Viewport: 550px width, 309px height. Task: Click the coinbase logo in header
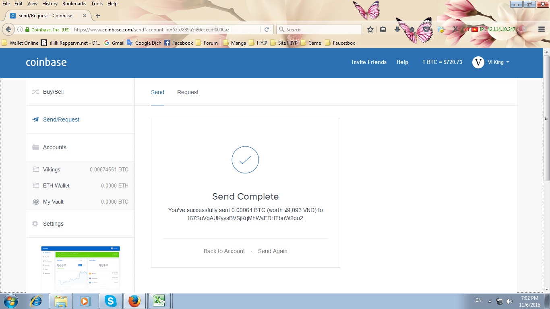tap(46, 62)
